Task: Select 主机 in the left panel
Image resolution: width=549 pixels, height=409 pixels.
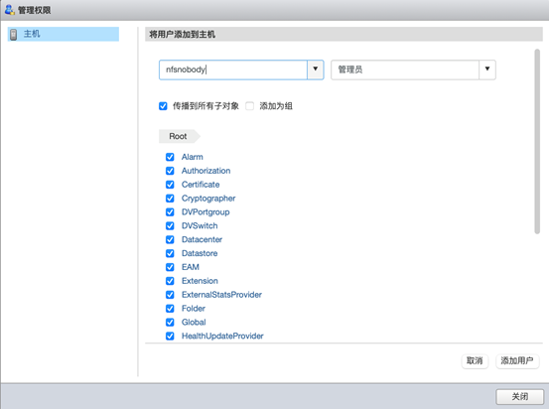Action: (x=63, y=34)
